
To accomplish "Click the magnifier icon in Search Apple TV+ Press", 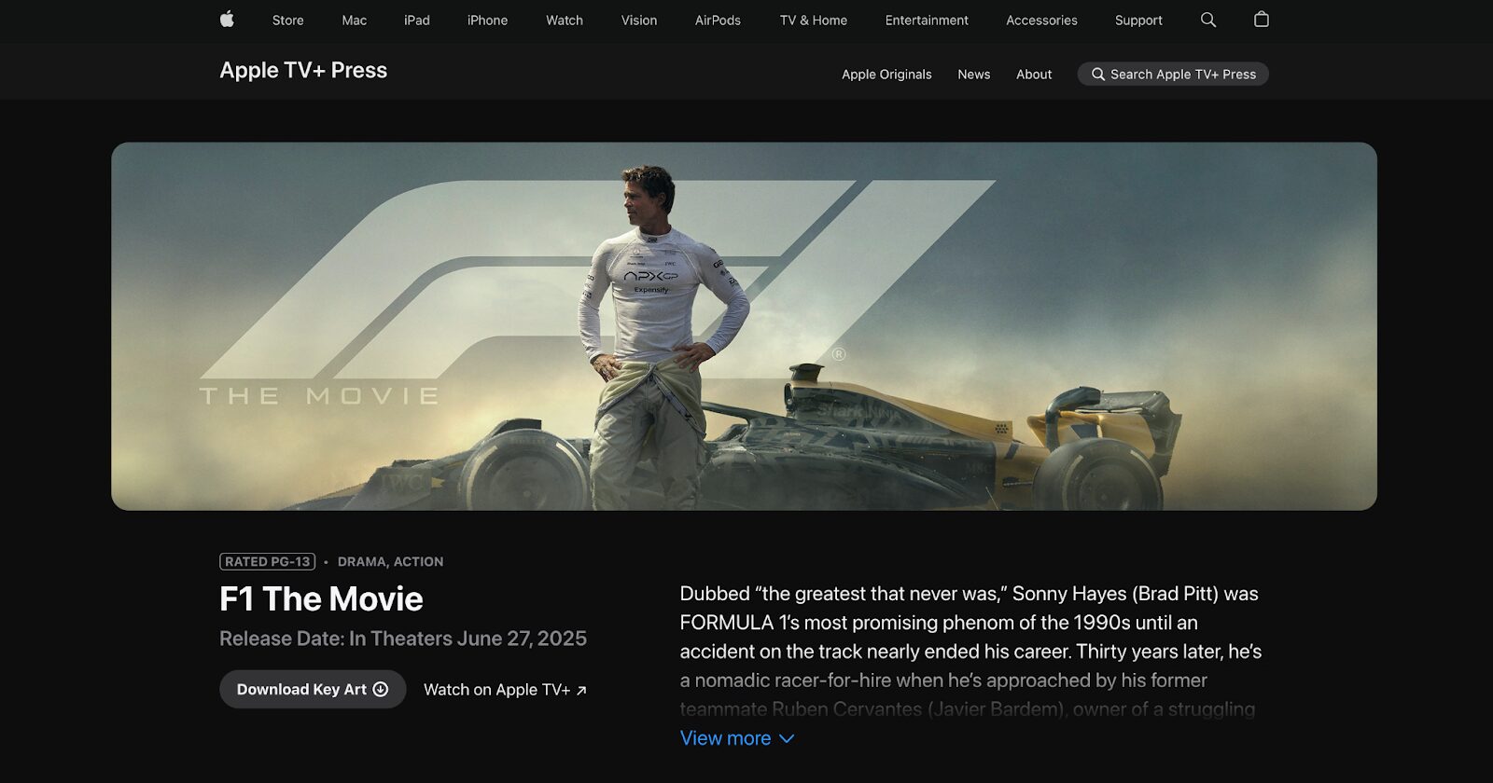I will click(x=1098, y=75).
